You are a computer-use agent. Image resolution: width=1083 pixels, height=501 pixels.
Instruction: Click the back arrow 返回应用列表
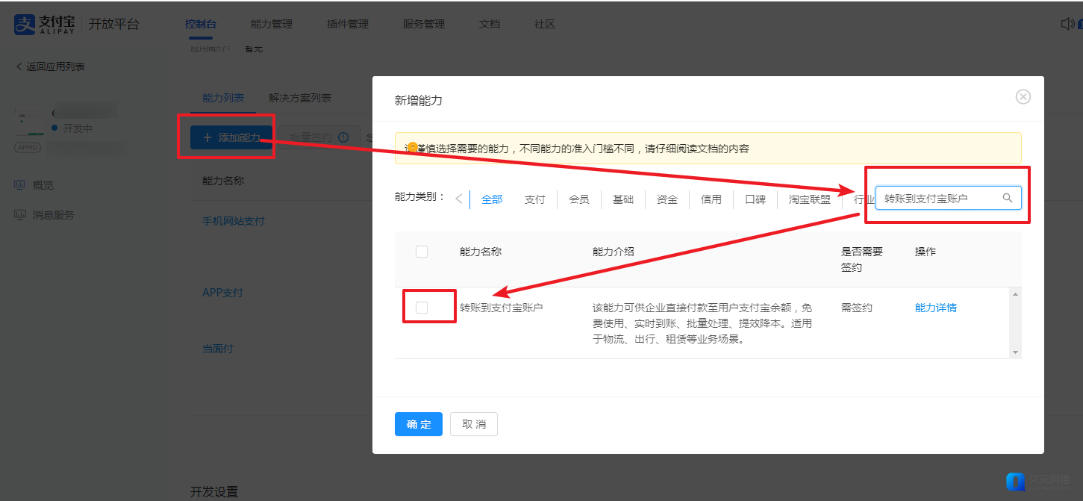click(x=19, y=66)
